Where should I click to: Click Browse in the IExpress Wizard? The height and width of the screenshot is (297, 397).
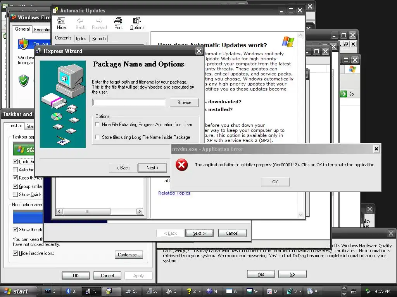pyautogui.click(x=184, y=102)
